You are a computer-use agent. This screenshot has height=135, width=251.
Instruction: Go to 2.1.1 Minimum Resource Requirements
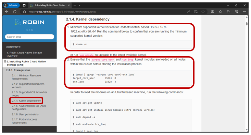tap(26, 77)
